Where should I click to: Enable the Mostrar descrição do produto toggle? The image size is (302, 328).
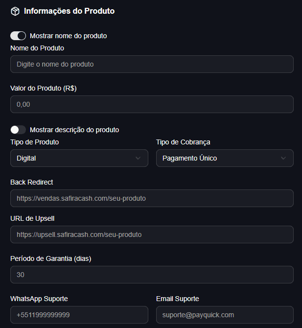tap(18, 130)
